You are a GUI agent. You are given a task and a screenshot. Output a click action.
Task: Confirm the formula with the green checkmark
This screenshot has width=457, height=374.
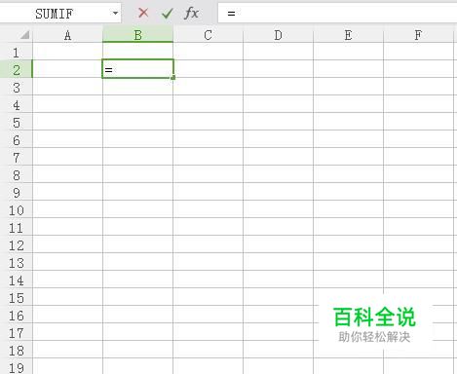(x=168, y=13)
